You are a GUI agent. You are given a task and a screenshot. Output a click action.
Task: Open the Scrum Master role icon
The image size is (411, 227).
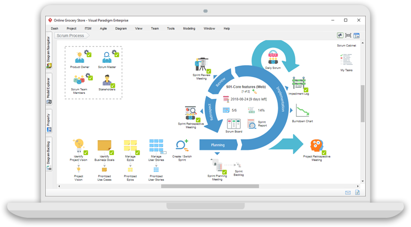pos(106,58)
